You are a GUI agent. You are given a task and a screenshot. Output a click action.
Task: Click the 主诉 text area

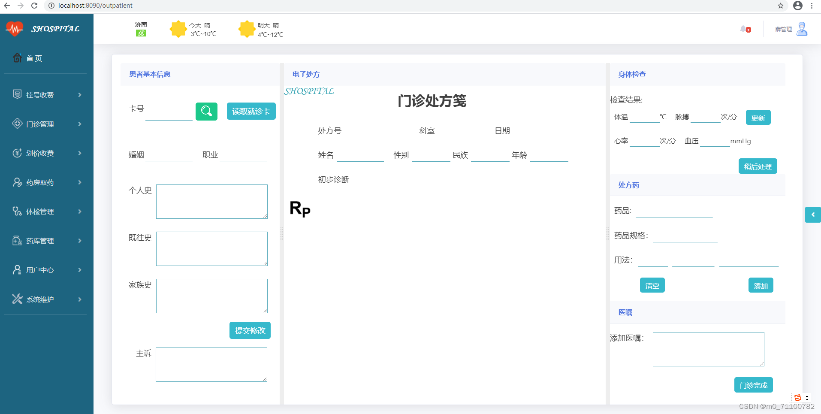tap(211, 365)
